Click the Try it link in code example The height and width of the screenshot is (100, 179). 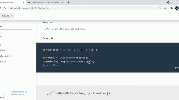177,68
